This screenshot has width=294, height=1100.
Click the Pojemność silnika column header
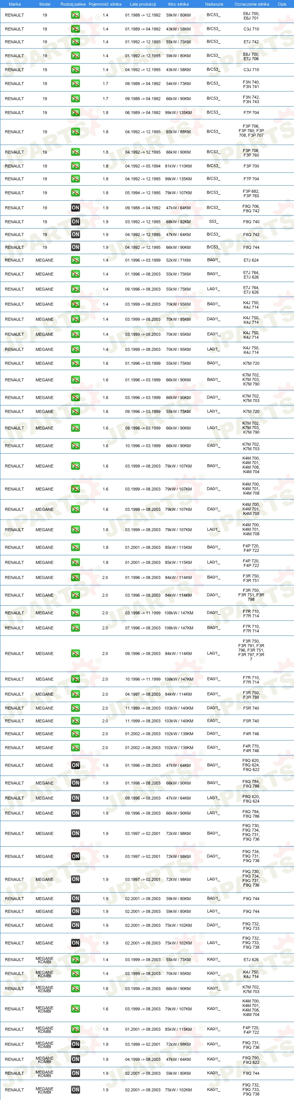click(105, 4)
